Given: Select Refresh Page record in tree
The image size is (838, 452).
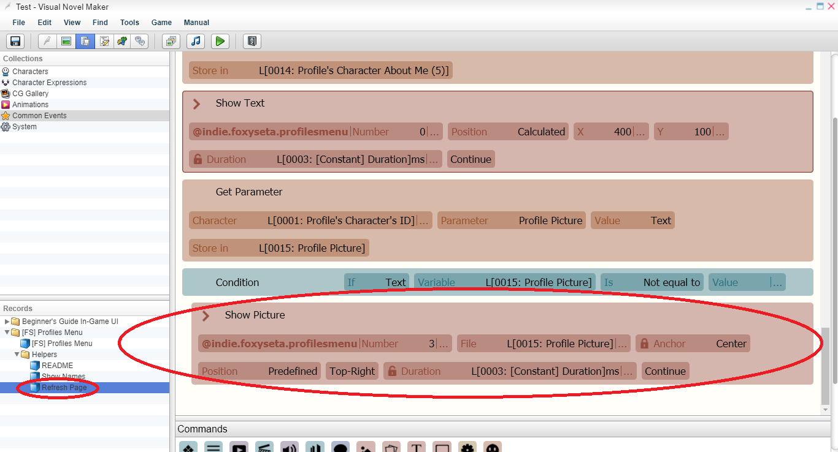Looking at the screenshot, I should point(64,388).
